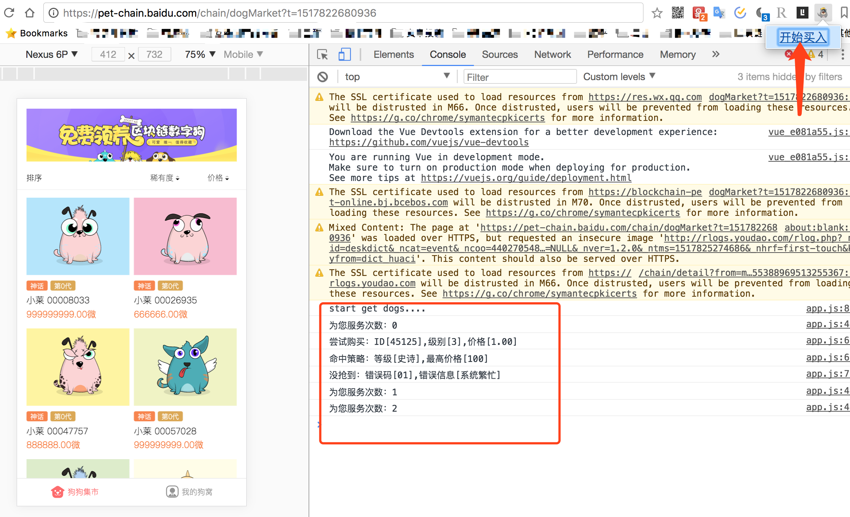Click the home page icon

30,13
